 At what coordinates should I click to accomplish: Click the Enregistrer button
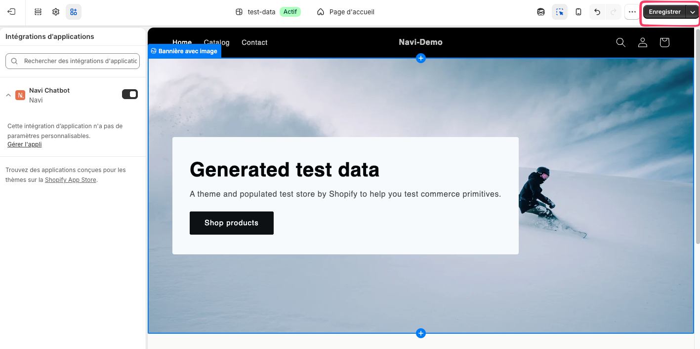point(664,12)
